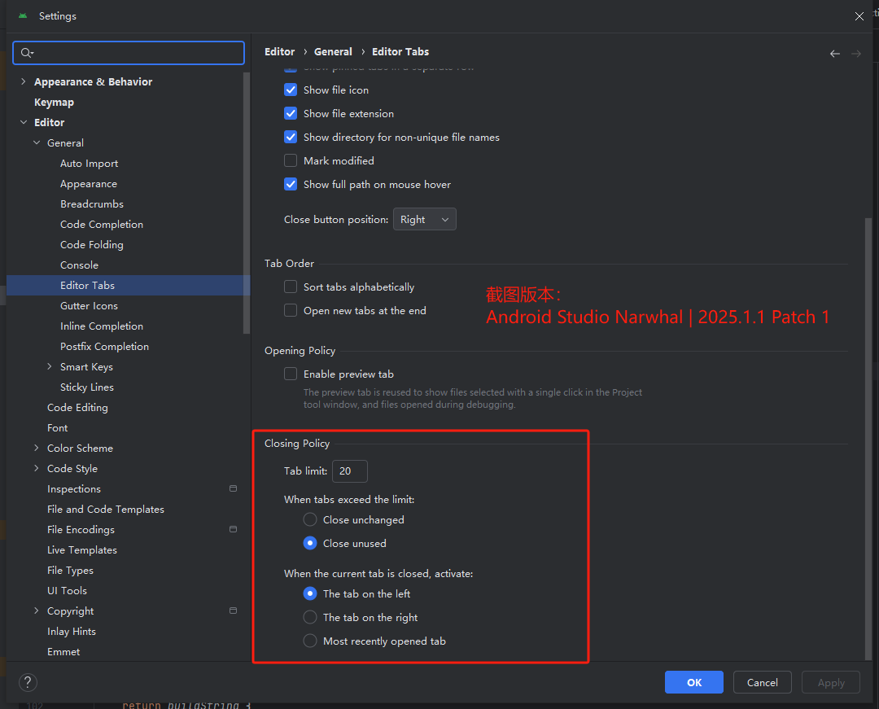Select Editor Tabs tree item

(129, 285)
